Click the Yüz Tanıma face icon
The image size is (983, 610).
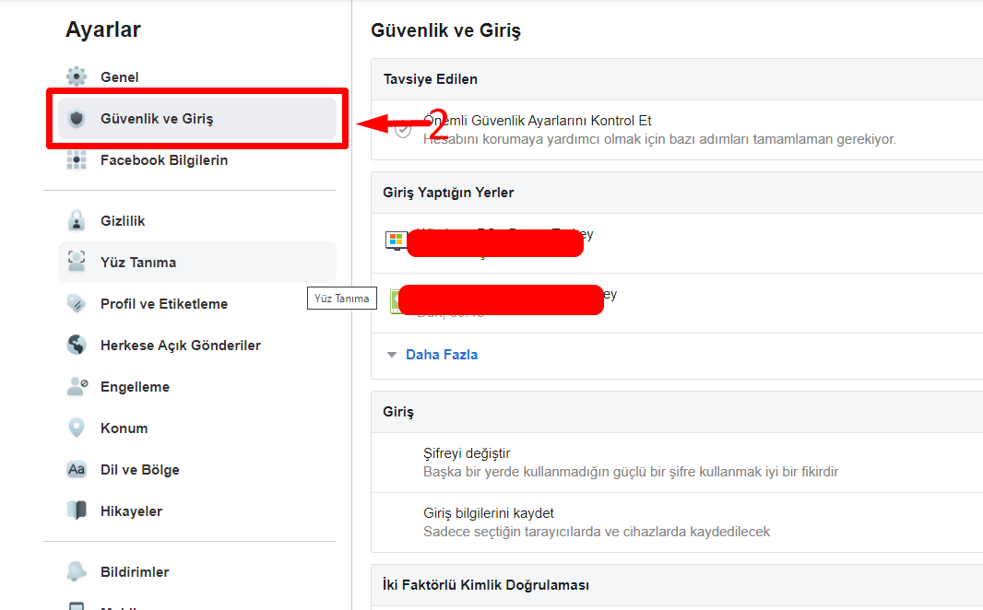pos(77,263)
